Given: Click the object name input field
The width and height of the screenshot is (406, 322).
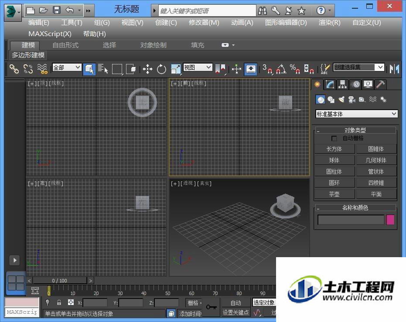Looking at the screenshot, I should pyautogui.click(x=351, y=220).
